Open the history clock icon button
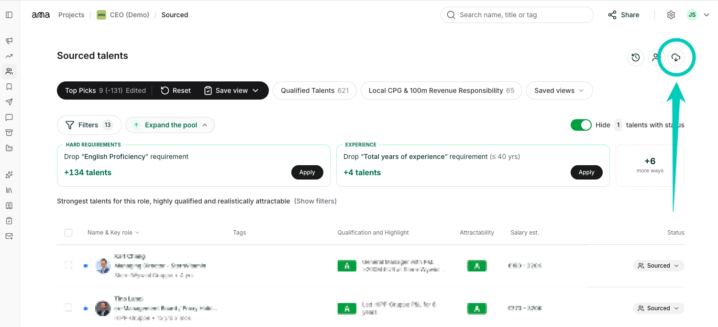 click(636, 57)
